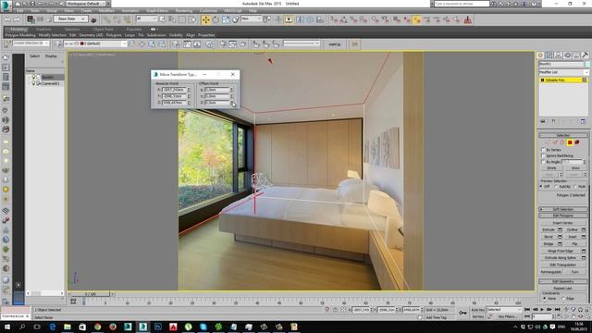592x333 pixels.
Task: Collapse the Edit Geometry rollout
Action: (563, 281)
